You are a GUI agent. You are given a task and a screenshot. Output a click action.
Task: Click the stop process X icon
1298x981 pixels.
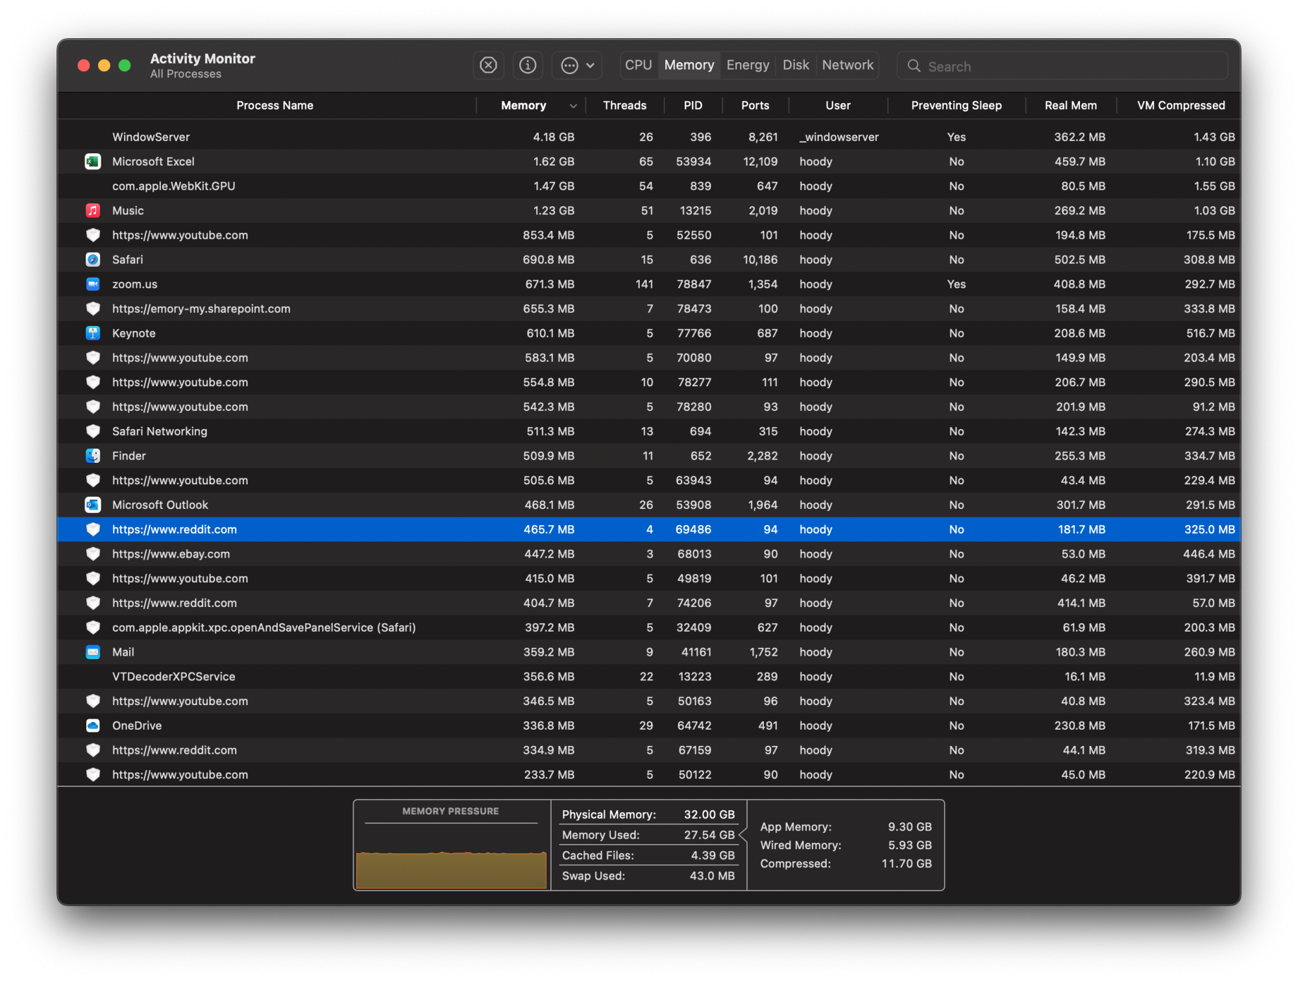[x=488, y=66]
